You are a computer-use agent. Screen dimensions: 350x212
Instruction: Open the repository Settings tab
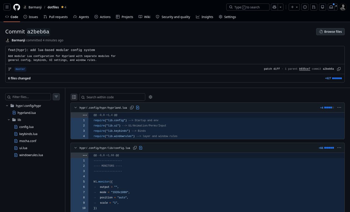pos(227,17)
